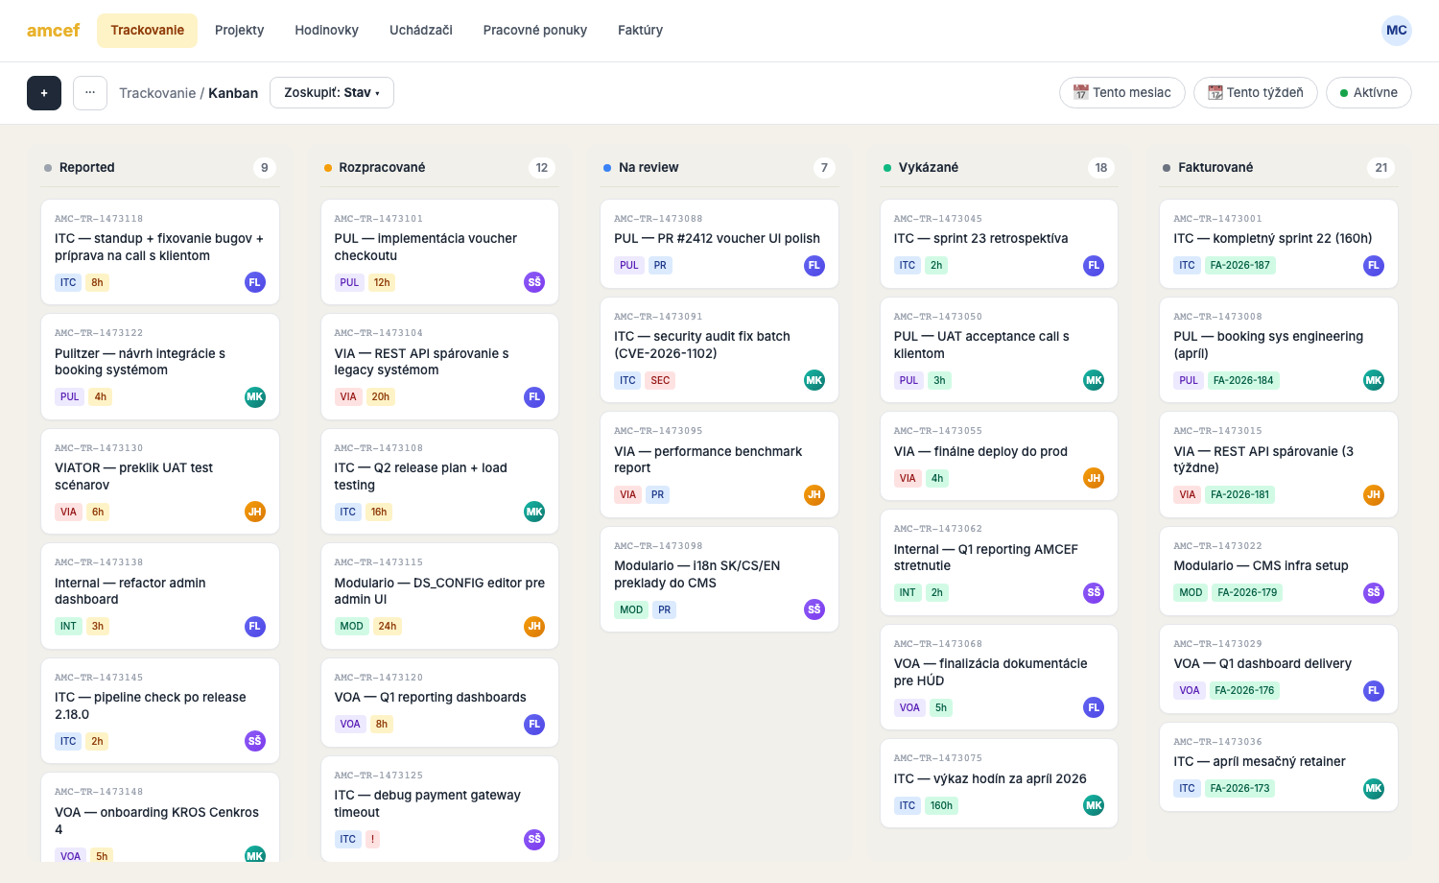Click the PR tag on performance benchmark card
Viewport: 1439px width, 883px height.
[657, 495]
